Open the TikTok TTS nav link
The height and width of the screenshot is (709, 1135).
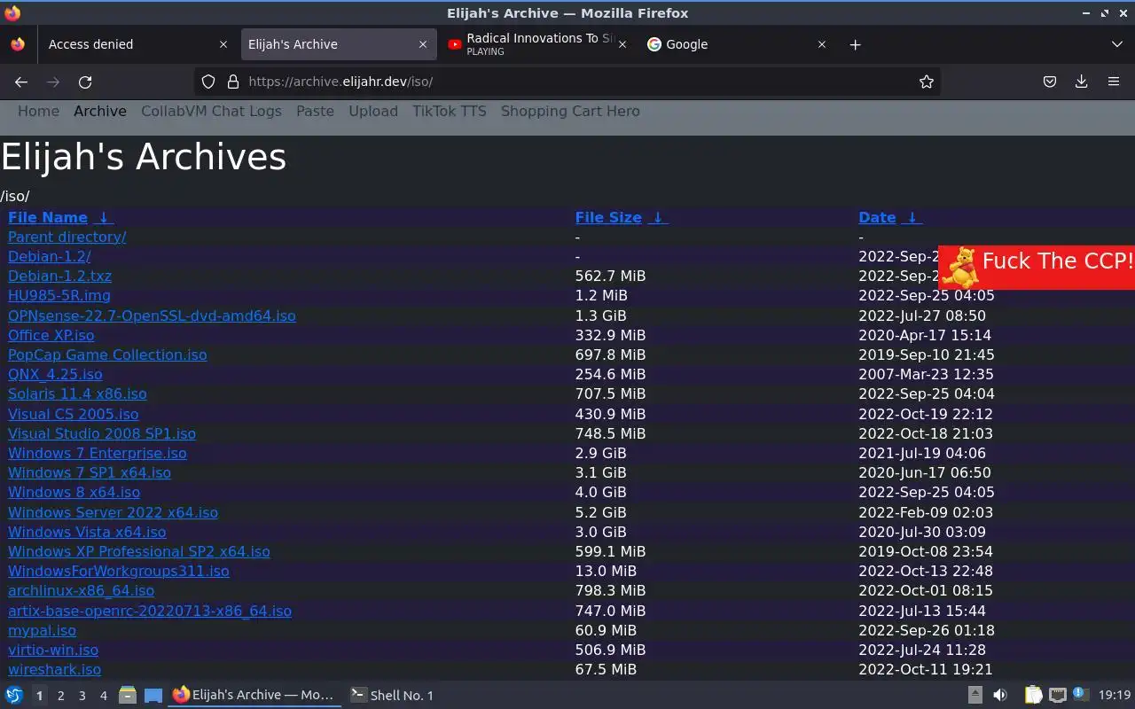pyautogui.click(x=450, y=111)
